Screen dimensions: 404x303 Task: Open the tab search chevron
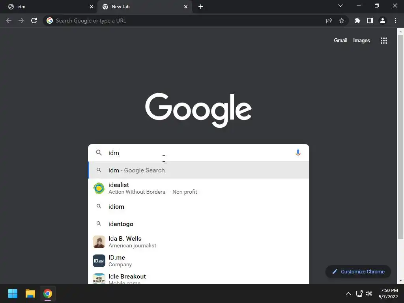pos(340,6)
